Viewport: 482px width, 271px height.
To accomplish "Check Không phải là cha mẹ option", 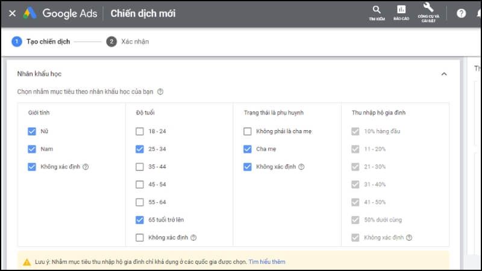I will [x=248, y=131].
